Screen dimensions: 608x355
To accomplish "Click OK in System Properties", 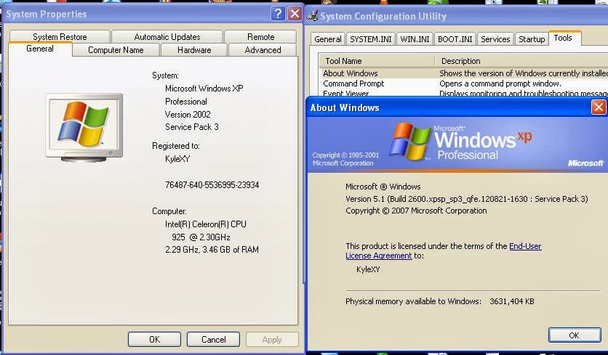I will [x=154, y=340].
